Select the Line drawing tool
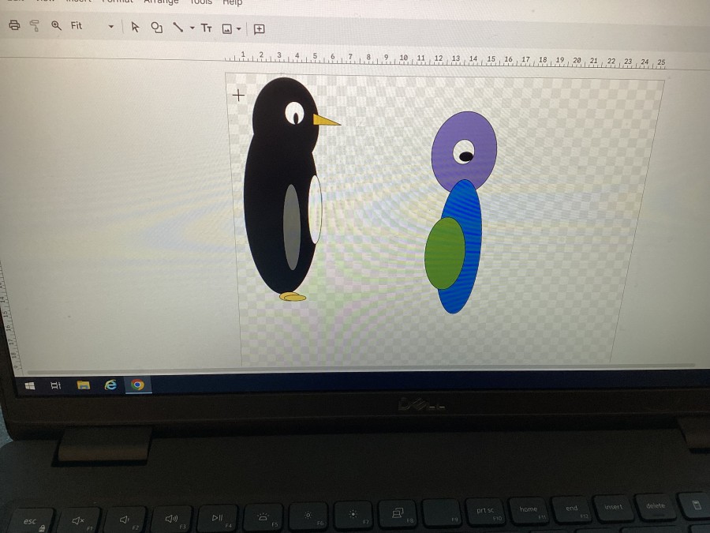This screenshot has height=533, width=710. tap(178, 28)
